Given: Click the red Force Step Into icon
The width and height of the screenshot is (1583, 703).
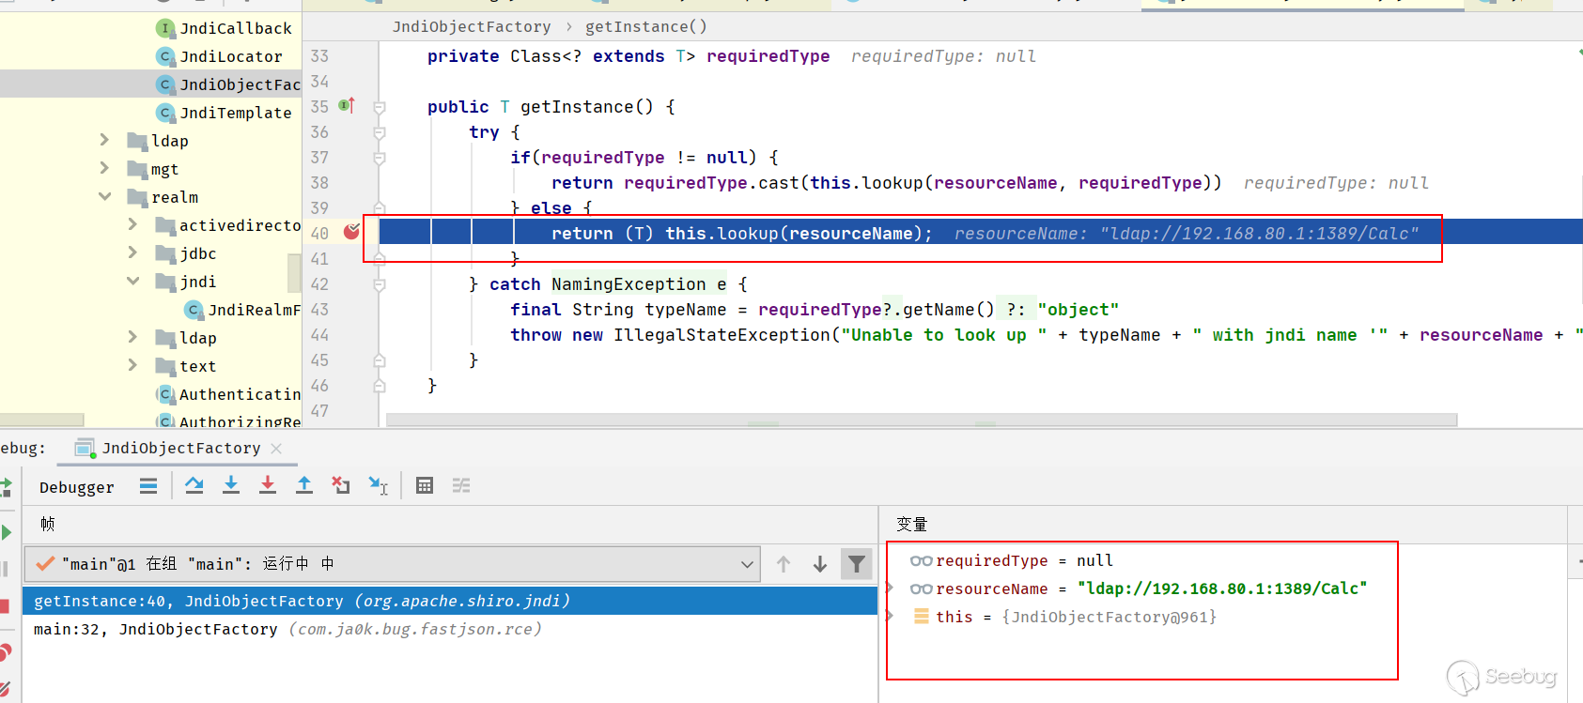Looking at the screenshot, I should click(268, 485).
